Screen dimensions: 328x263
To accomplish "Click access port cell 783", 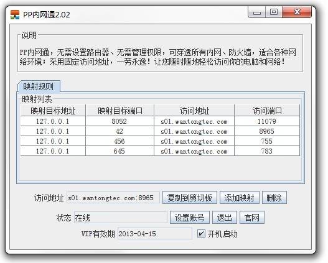I will [267, 151].
